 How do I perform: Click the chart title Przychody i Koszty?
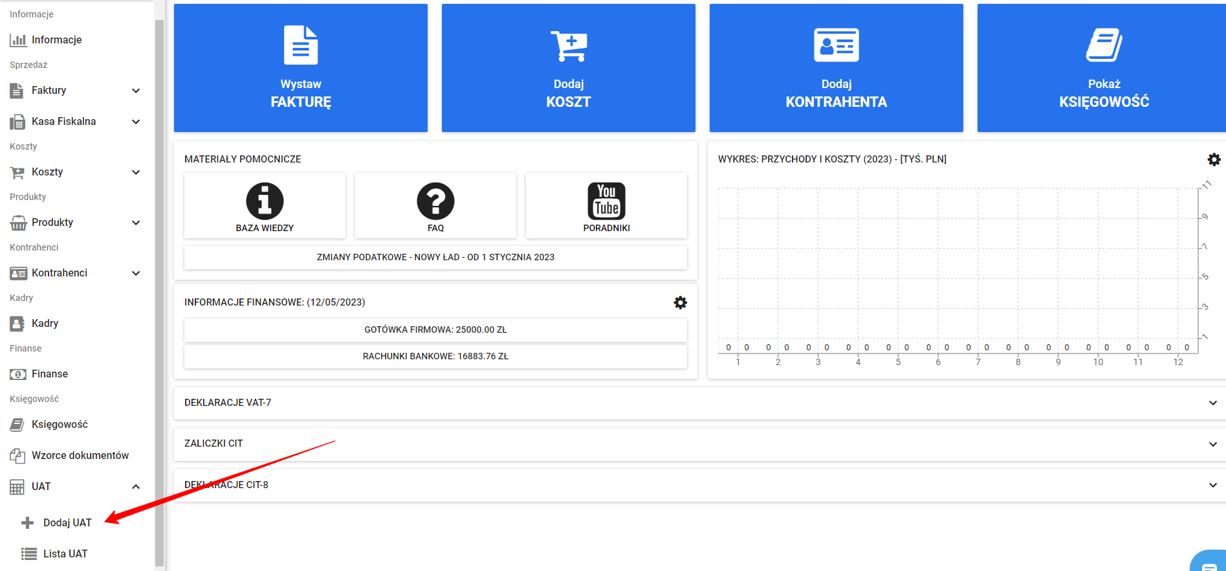coord(832,159)
